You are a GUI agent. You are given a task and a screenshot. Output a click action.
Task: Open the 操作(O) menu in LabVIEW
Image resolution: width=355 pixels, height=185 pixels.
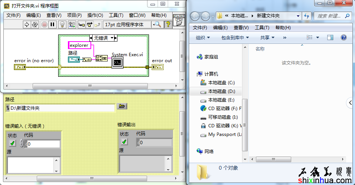(x=95, y=15)
